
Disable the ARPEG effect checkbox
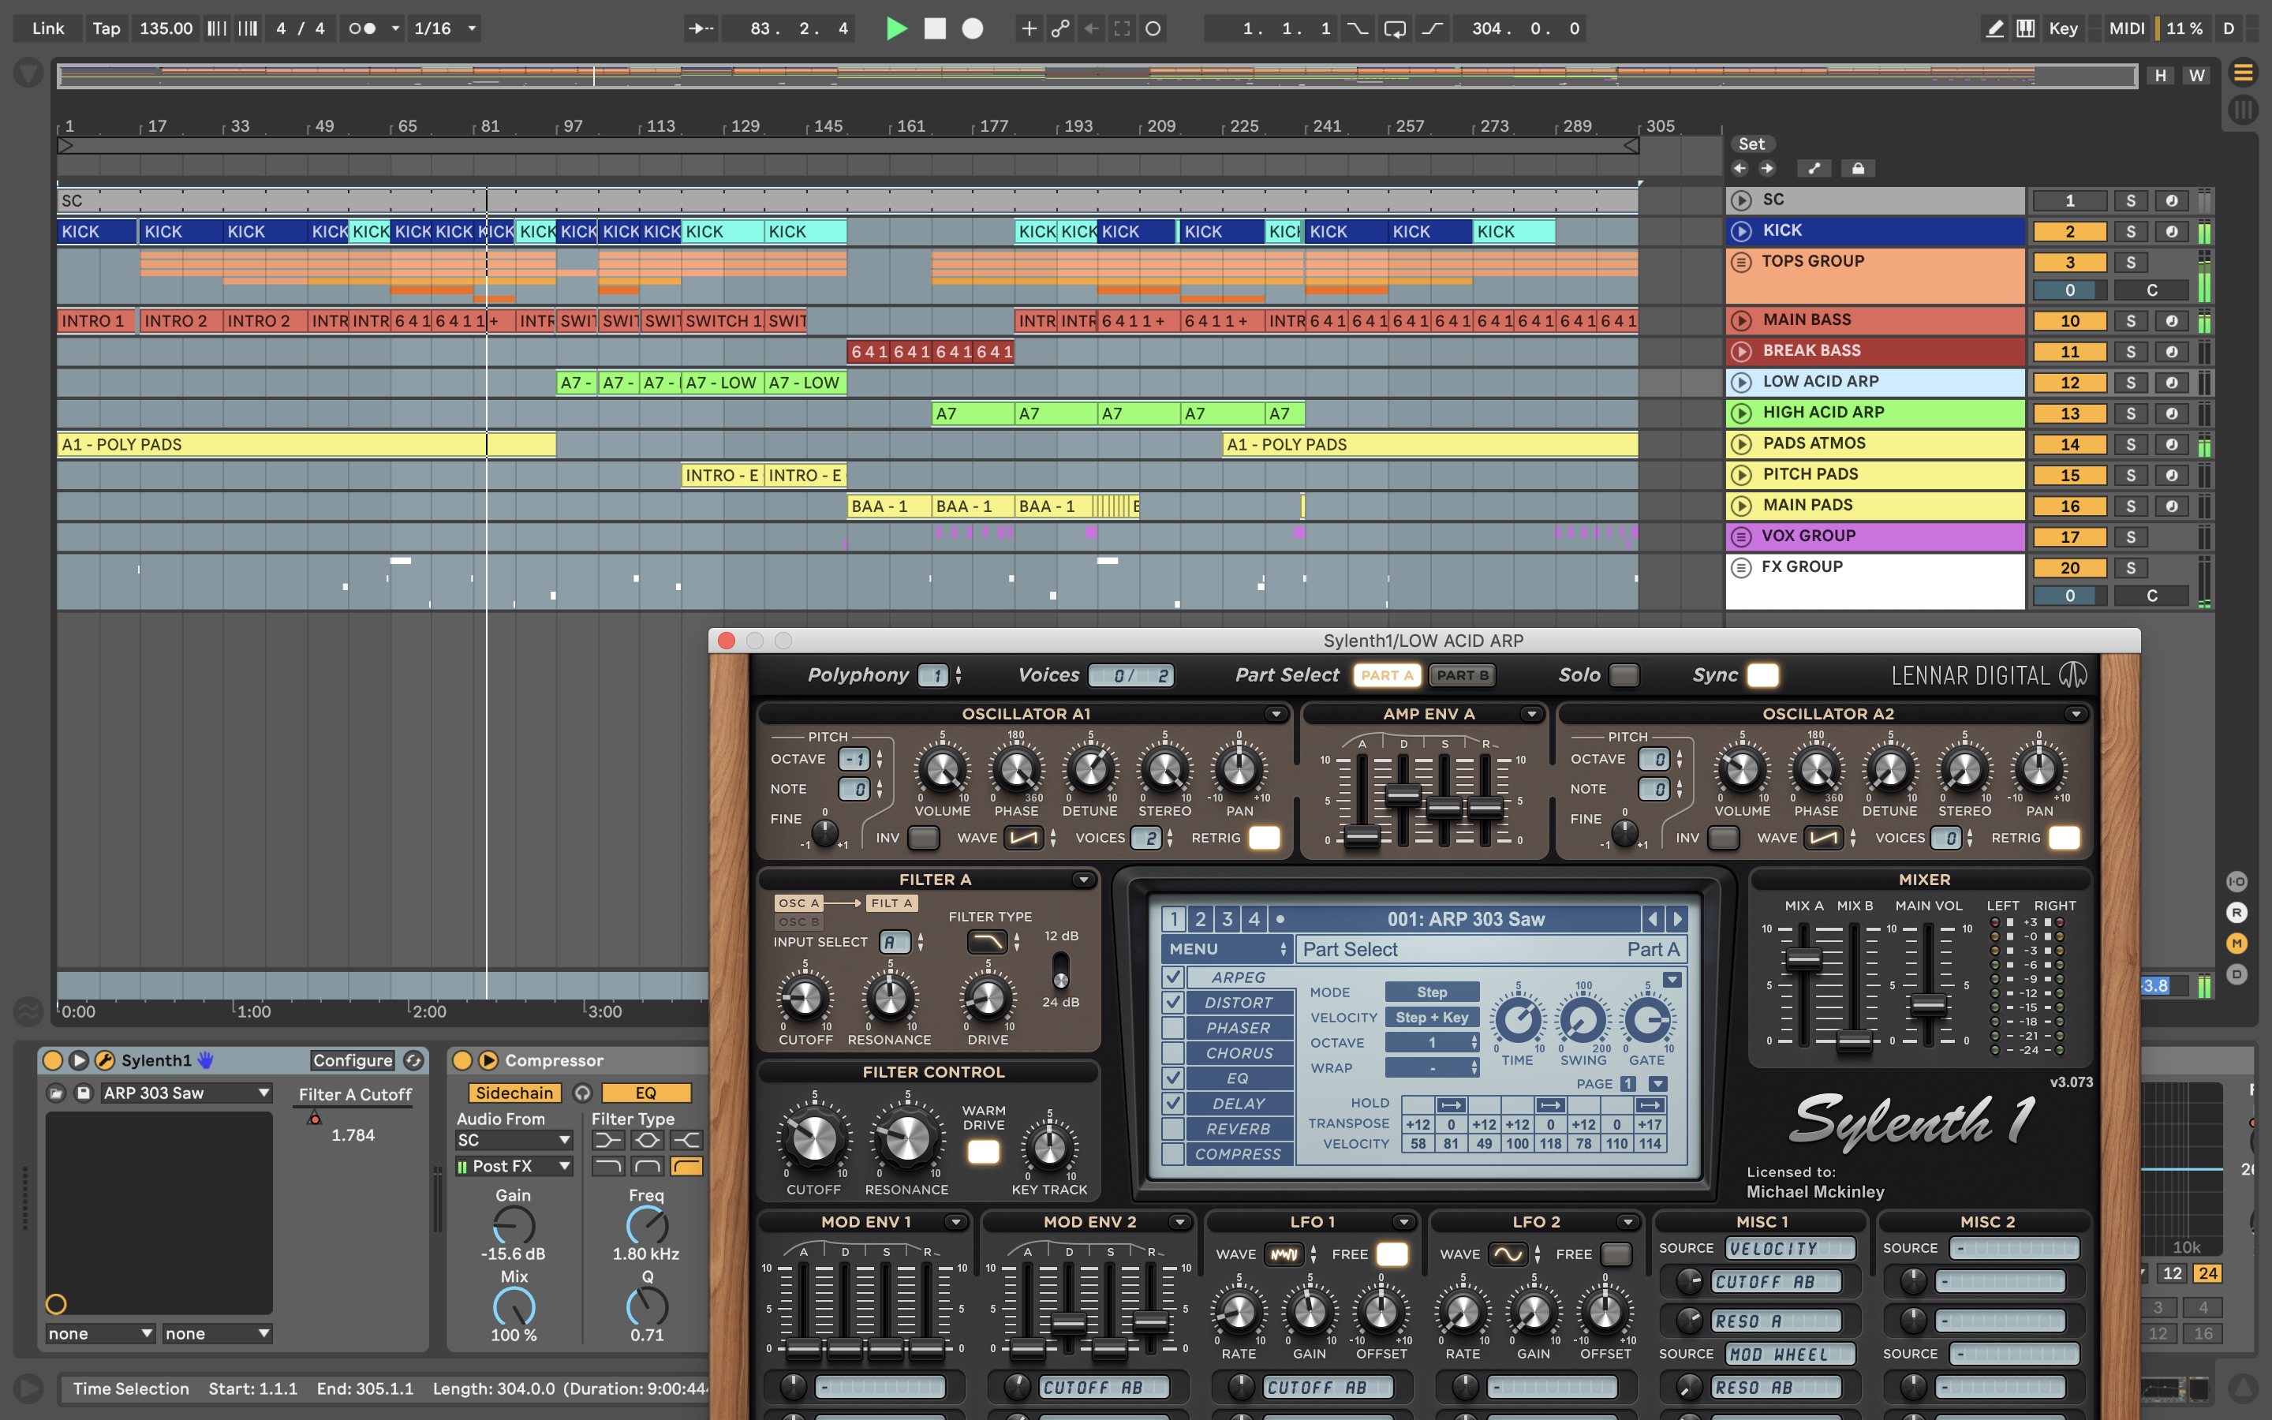click(1172, 977)
